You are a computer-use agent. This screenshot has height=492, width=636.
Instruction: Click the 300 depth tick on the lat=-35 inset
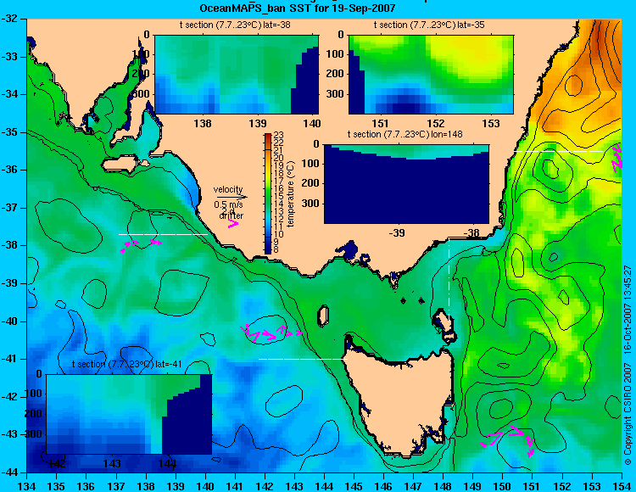[336, 94]
